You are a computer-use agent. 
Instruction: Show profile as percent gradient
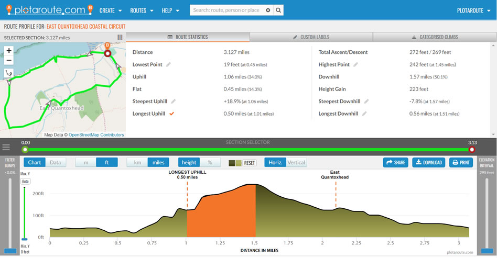210,162
